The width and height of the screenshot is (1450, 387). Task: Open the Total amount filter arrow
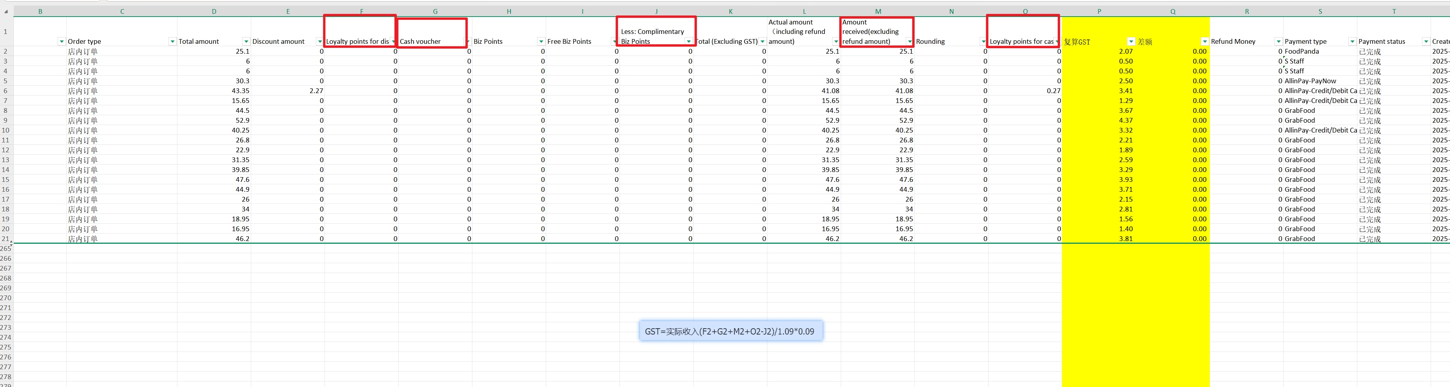246,42
